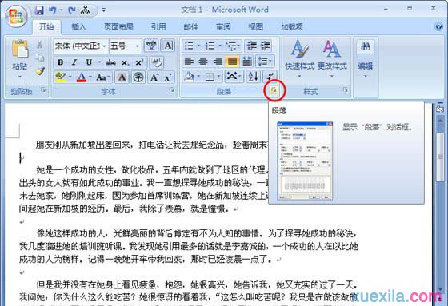Switch to the 页面布局 tab
Screen dimensions: 448x306
coord(118,27)
